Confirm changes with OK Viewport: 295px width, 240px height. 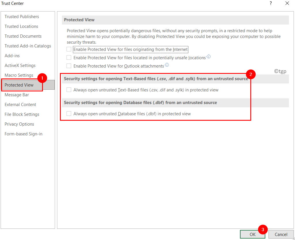coord(252,234)
